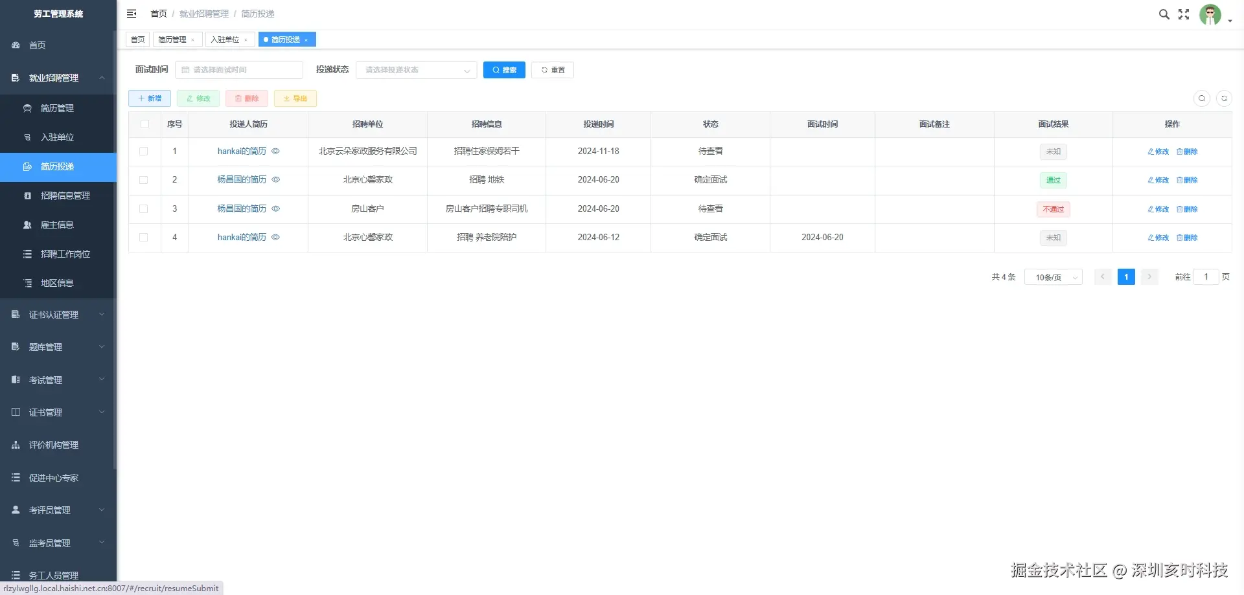Click the 修改 toolbar button
The image size is (1244, 595).
pos(198,98)
